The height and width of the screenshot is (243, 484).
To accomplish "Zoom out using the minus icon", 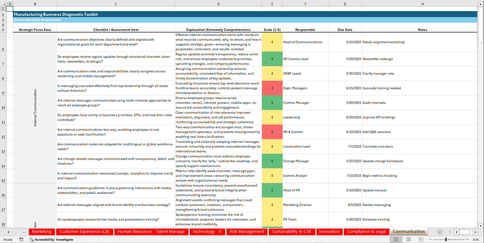I will coord(431,239).
